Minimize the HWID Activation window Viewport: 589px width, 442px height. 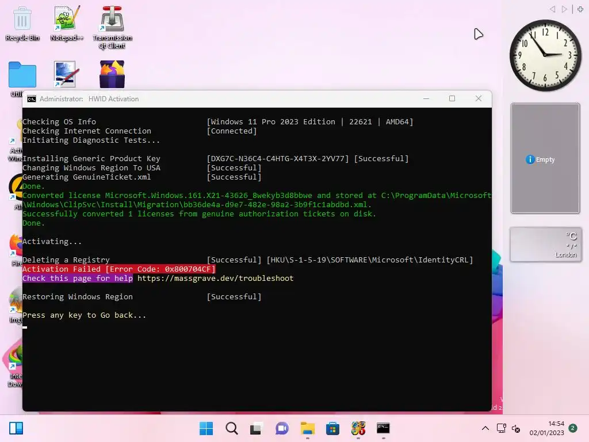tap(426, 98)
